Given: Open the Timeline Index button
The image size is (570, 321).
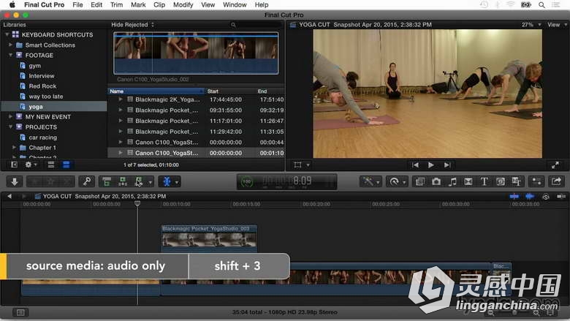Looking at the screenshot, I should tap(20, 312).
